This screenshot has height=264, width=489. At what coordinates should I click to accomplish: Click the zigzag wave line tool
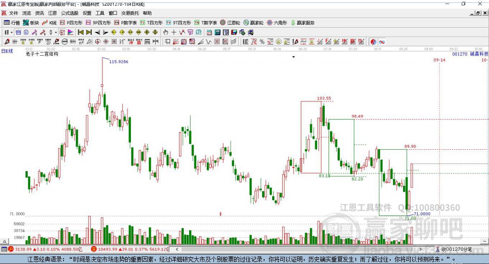tap(208, 42)
